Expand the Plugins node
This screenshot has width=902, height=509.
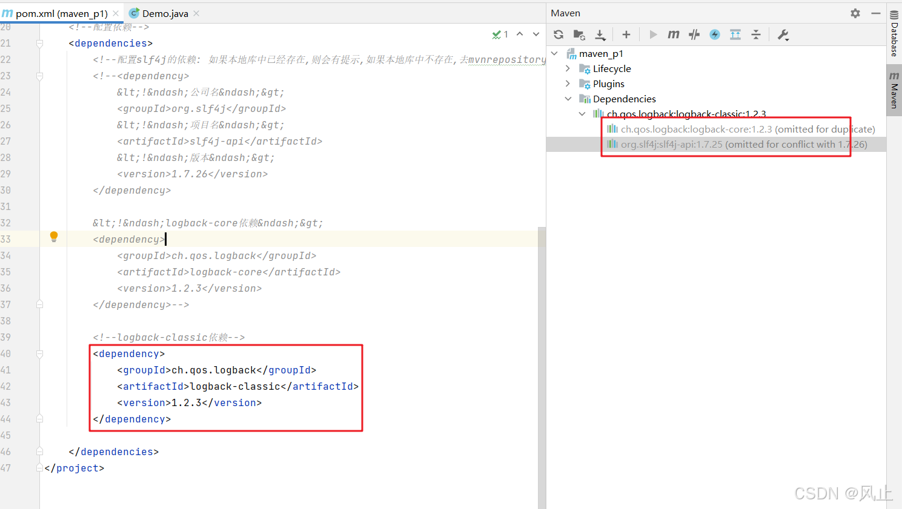(x=568, y=84)
